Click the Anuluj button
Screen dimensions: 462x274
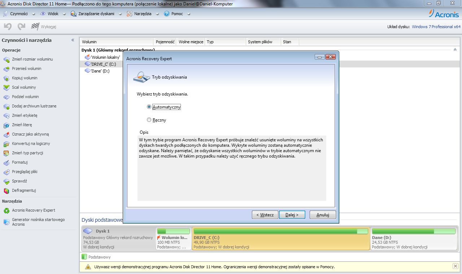pyautogui.click(x=323, y=215)
